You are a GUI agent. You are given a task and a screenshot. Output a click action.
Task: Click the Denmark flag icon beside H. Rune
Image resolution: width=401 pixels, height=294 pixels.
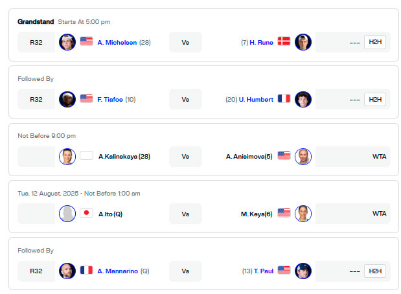pos(284,41)
